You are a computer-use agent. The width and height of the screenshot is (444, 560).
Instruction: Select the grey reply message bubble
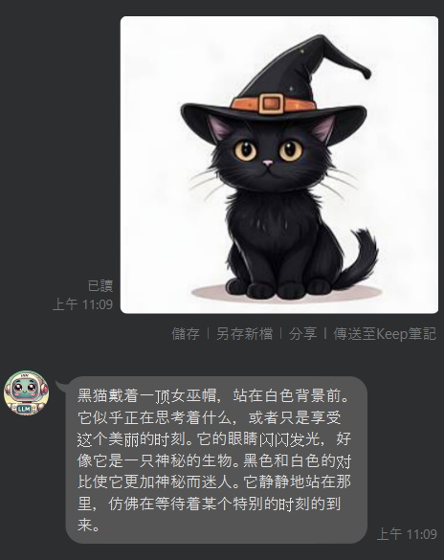(x=216, y=460)
